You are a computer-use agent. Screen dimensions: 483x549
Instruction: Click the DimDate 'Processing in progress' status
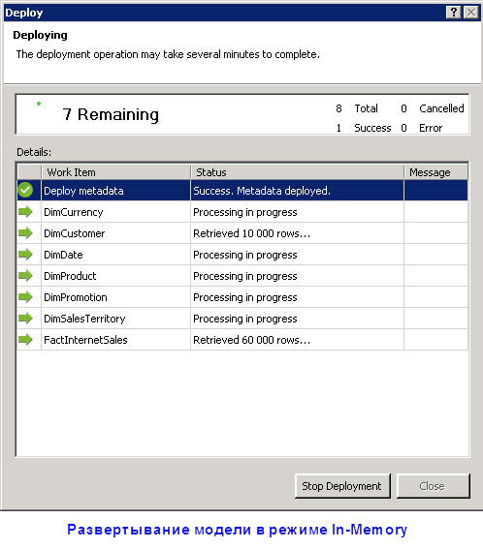click(x=297, y=255)
